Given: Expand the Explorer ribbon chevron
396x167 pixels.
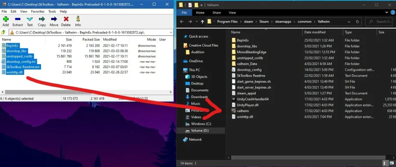Looking at the screenshot, I should click(x=387, y=12).
